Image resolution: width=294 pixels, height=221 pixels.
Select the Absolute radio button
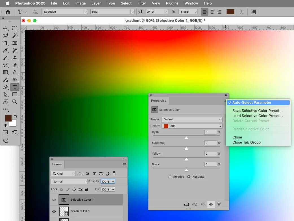189,177
